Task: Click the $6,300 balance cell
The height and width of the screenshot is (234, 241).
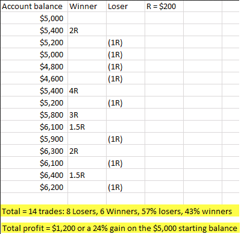Action: pyautogui.click(x=34, y=151)
